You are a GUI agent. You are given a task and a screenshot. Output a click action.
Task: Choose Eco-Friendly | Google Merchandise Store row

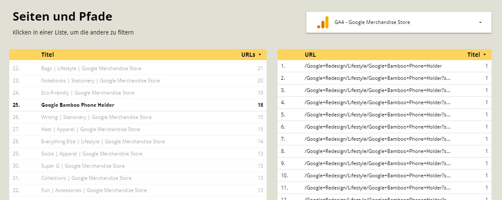tap(88, 93)
